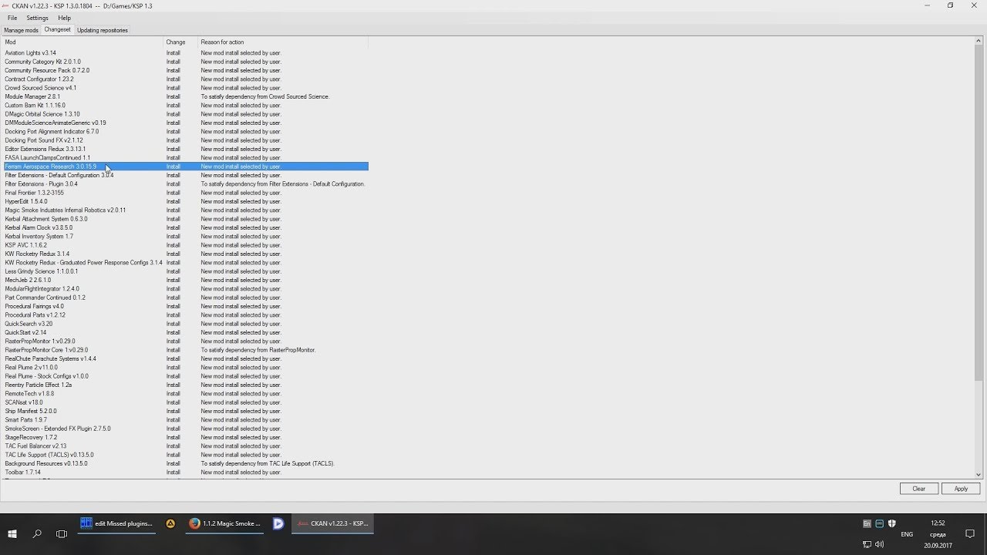Select Procedural Fairings v4.0 row
The height and width of the screenshot is (555, 987).
(x=185, y=306)
